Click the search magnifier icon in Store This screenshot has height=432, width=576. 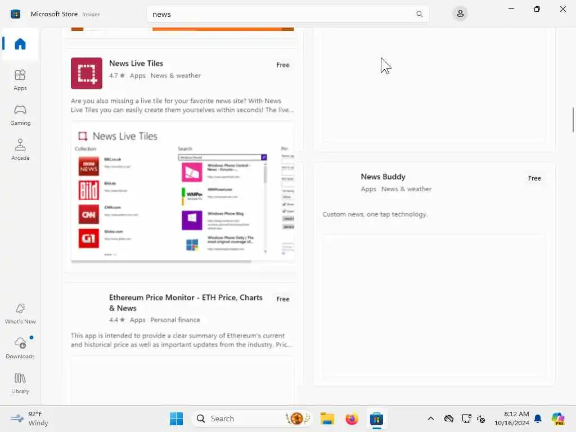click(419, 14)
